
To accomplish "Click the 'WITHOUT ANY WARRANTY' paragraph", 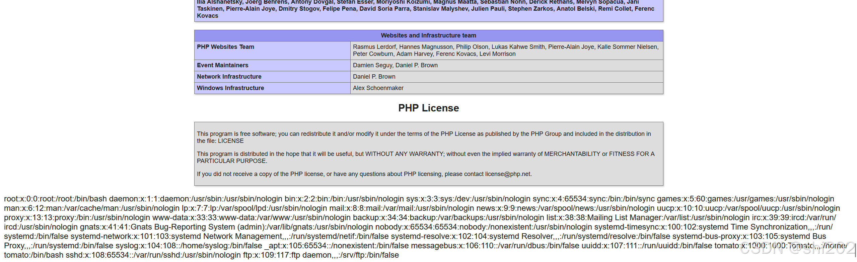I will tap(426, 157).
